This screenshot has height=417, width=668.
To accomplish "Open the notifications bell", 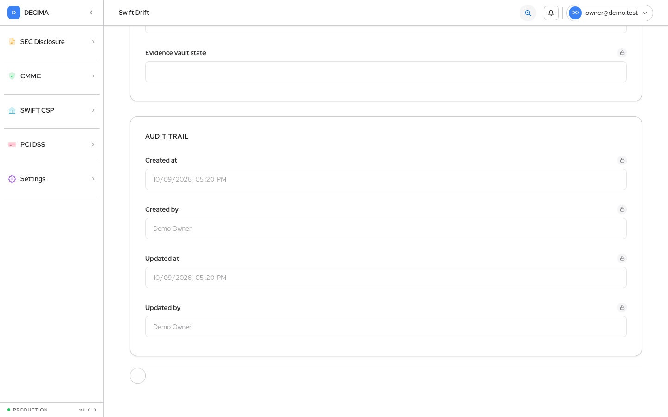I will click(x=551, y=13).
